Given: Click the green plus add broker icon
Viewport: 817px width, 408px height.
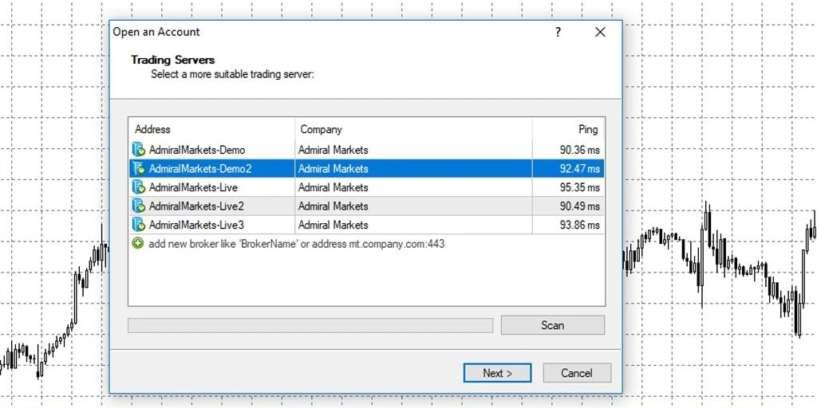Looking at the screenshot, I should [138, 243].
